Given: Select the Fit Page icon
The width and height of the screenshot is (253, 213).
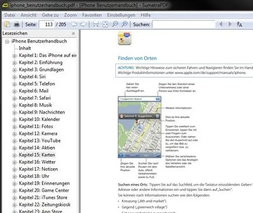Looking at the screenshot, I should [x=105, y=24].
